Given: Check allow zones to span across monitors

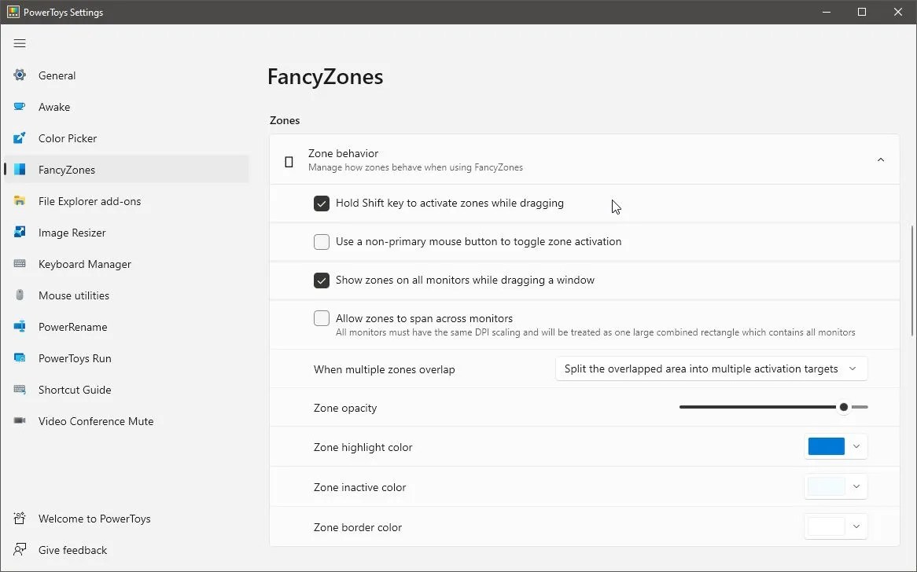Looking at the screenshot, I should coord(322,318).
